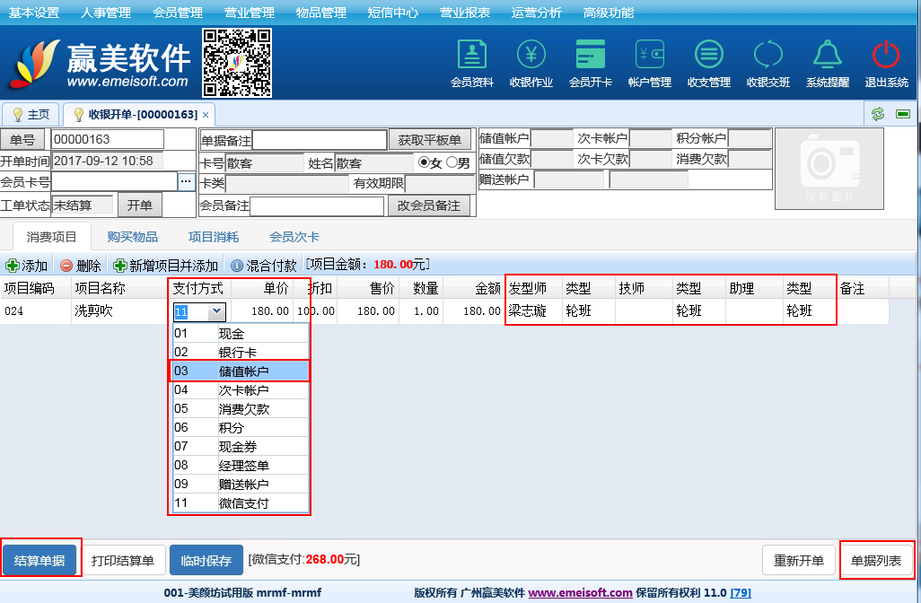Open the 收银交班 shift handover icon
The height and width of the screenshot is (603, 921).
(x=768, y=61)
